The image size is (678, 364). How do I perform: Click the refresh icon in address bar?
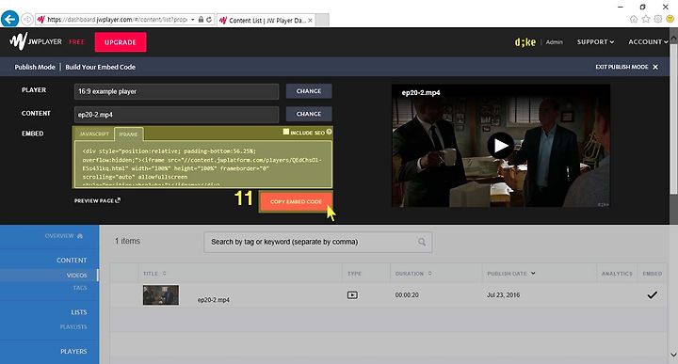(209, 20)
